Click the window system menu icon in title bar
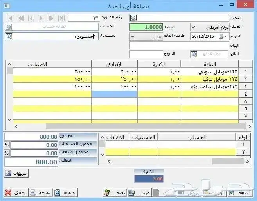257x201 pixels. (7, 6)
